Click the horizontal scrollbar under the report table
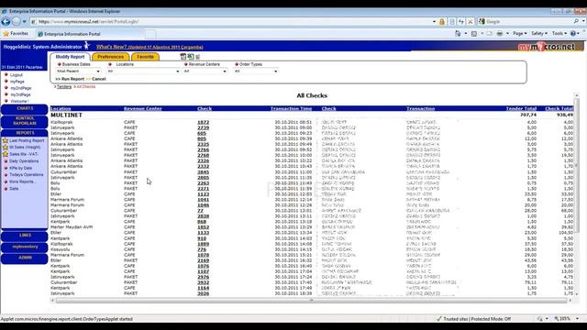Image resolution: width=587 pixels, height=330 pixels. click(x=311, y=301)
